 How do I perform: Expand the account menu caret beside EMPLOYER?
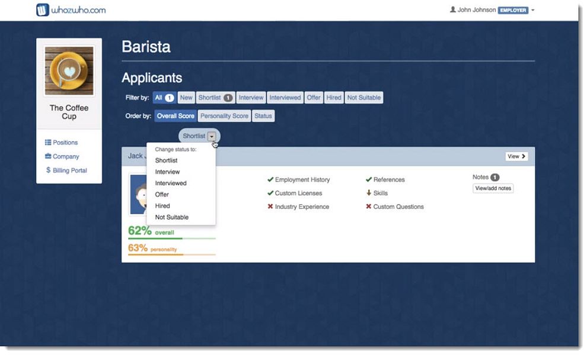point(532,10)
